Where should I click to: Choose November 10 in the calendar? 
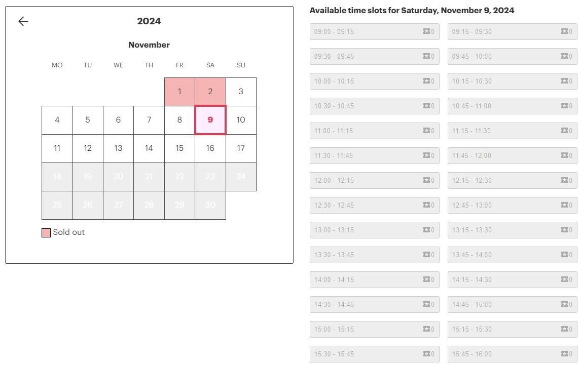coord(241,120)
